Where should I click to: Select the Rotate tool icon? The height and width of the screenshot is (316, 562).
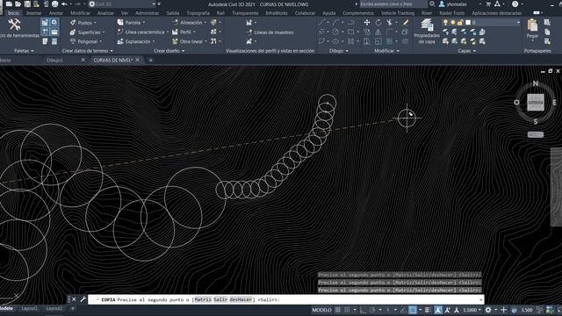point(378,23)
